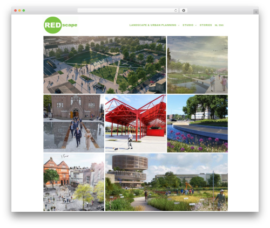This screenshot has width=270, height=228.
Task: Click the REDscape logo
Action: click(60, 25)
